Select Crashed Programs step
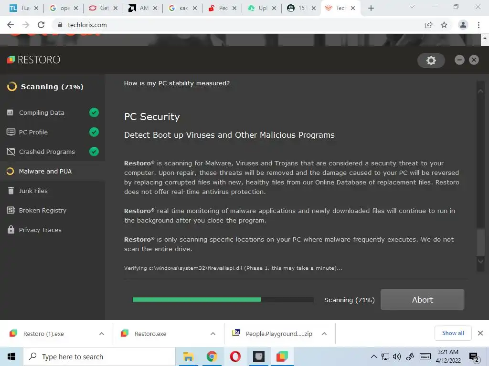Image resolution: width=489 pixels, height=366 pixels. pyautogui.click(x=53, y=152)
